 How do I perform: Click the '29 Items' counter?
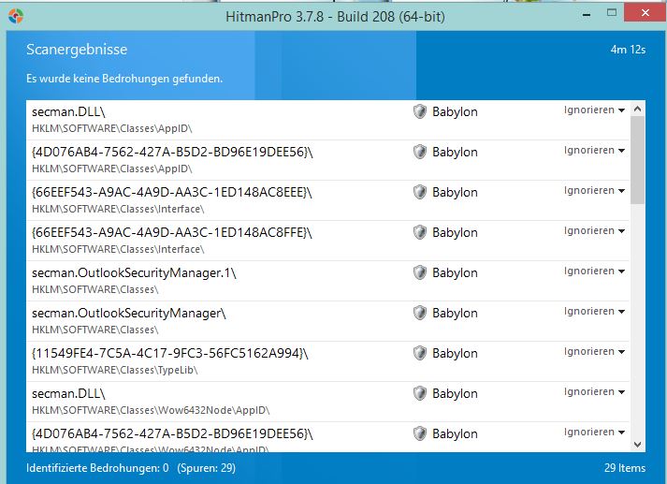coord(625,468)
